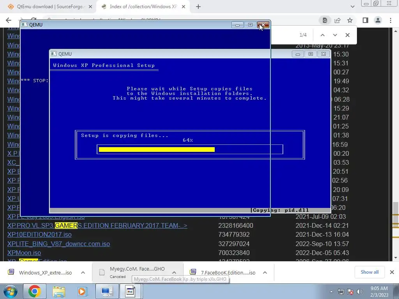This screenshot has height=299, width=399.
Task: Open computer monitor taskbar app
Action: 107,291
